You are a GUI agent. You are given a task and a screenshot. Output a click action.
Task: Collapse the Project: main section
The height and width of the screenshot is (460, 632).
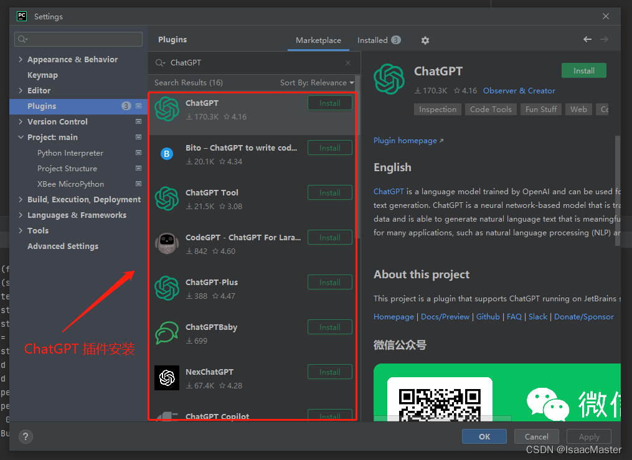[21, 137]
